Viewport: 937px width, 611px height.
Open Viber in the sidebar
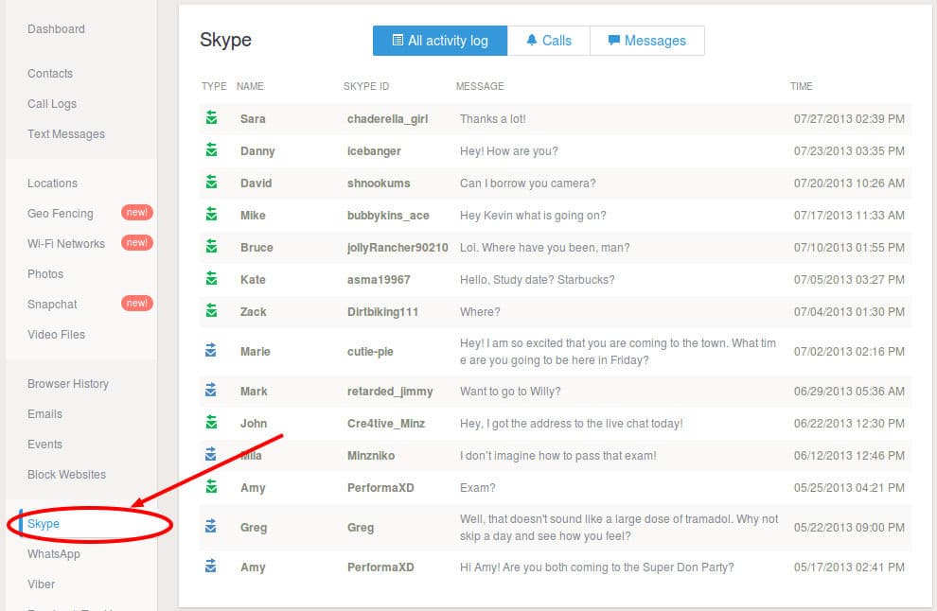tap(42, 585)
